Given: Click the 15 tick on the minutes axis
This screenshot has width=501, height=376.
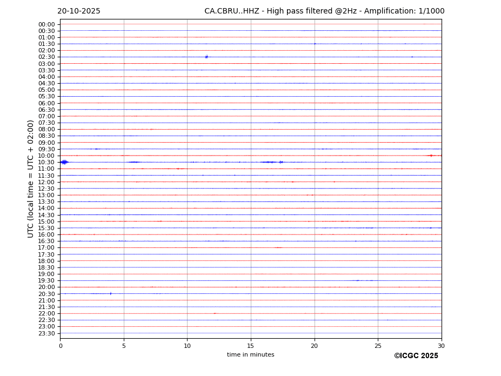Looking at the screenshot, I should [x=251, y=346].
